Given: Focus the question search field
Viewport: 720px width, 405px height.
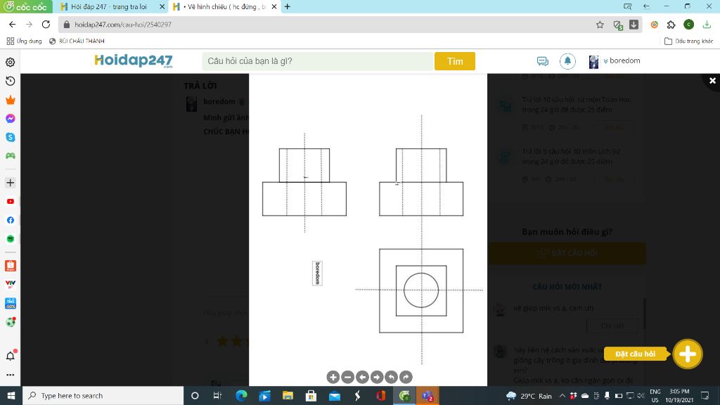Looking at the screenshot, I should point(318,61).
